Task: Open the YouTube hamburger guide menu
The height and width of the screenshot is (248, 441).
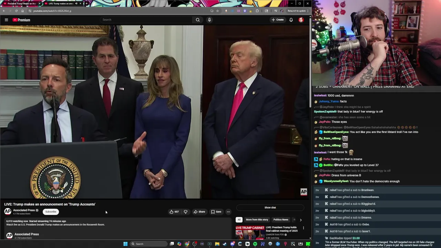Action: click(x=6, y=20)
